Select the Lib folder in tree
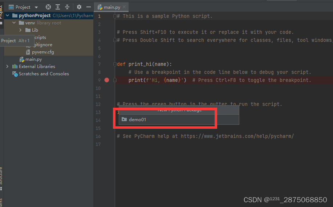 [35, 30]
